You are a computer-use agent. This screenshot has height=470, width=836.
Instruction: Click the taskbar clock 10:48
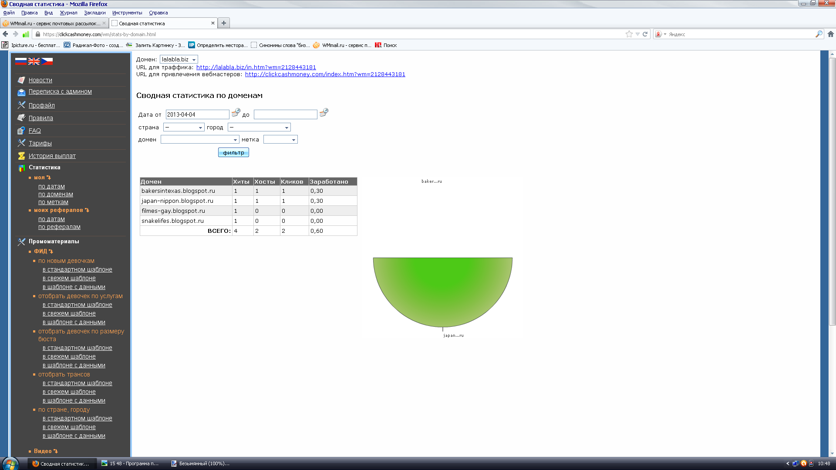824,463
